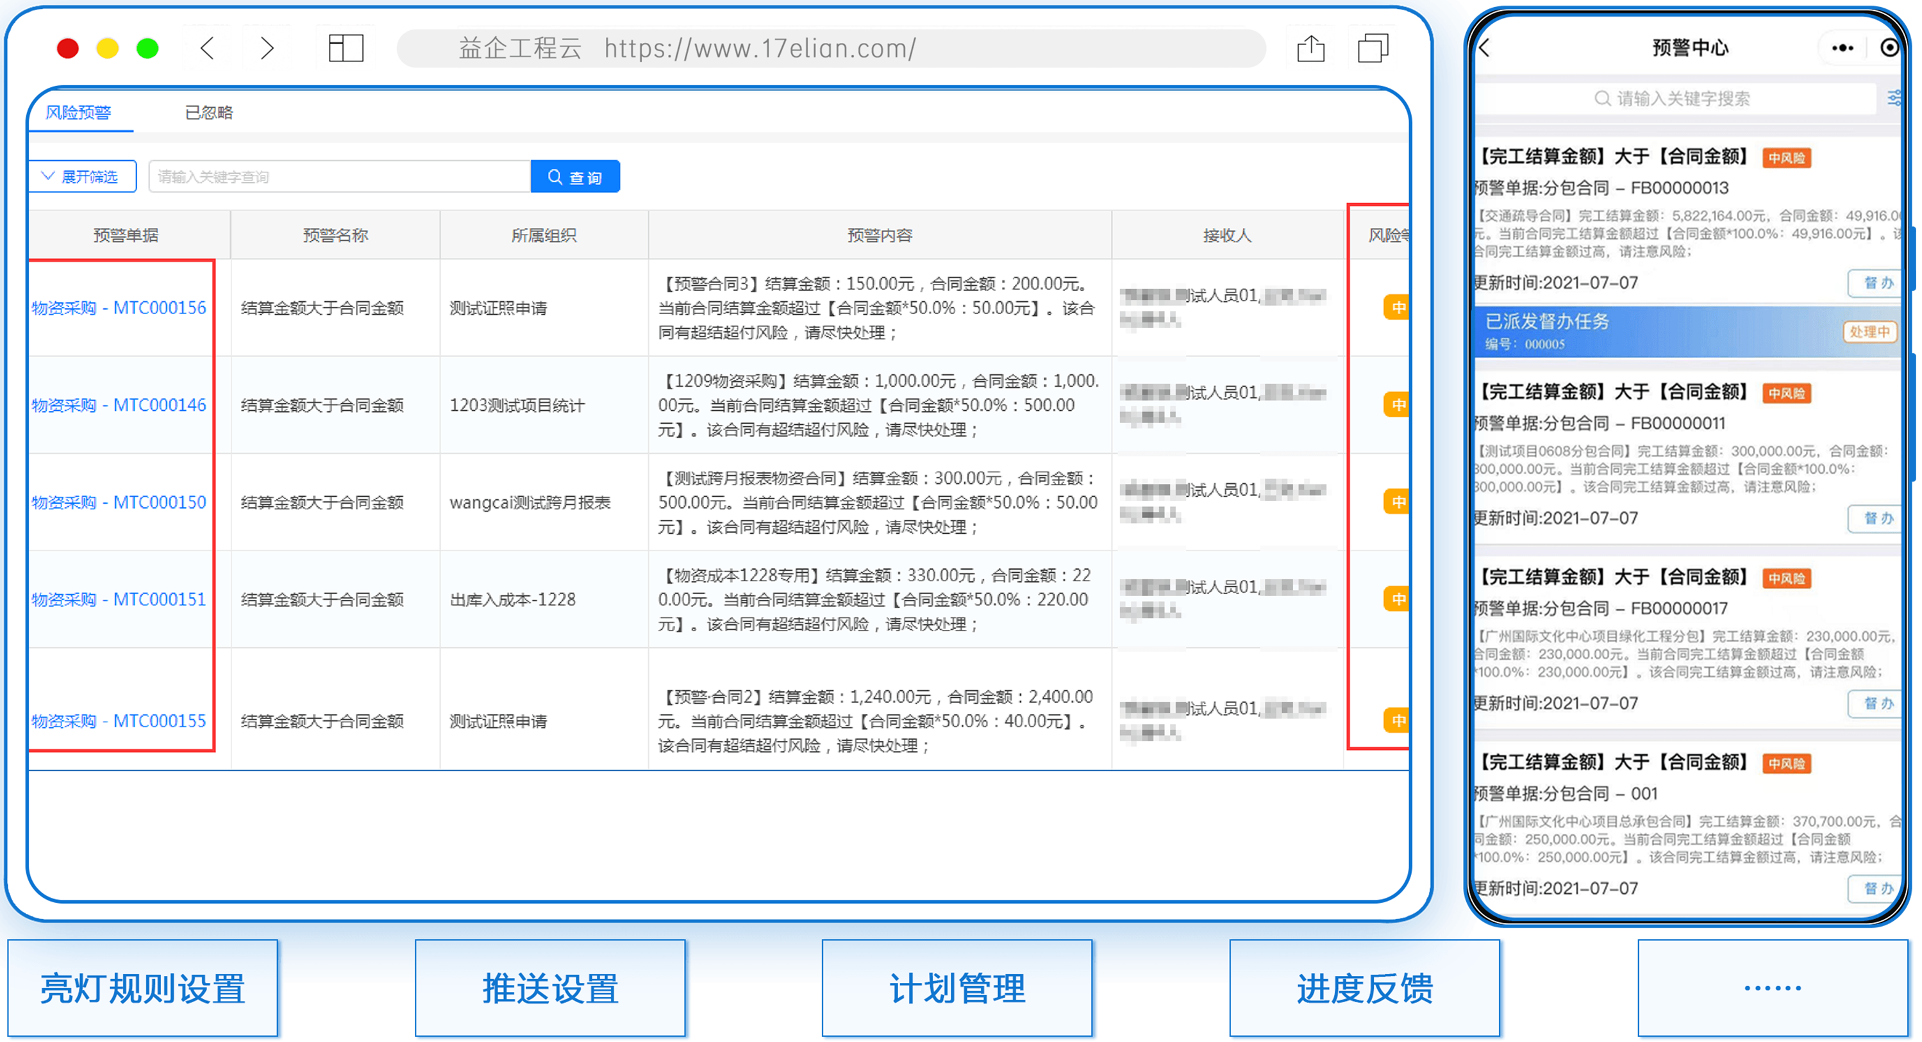
Task: Click the risk level badge in MTC000150 row
Action: [x=1397, y=502]
